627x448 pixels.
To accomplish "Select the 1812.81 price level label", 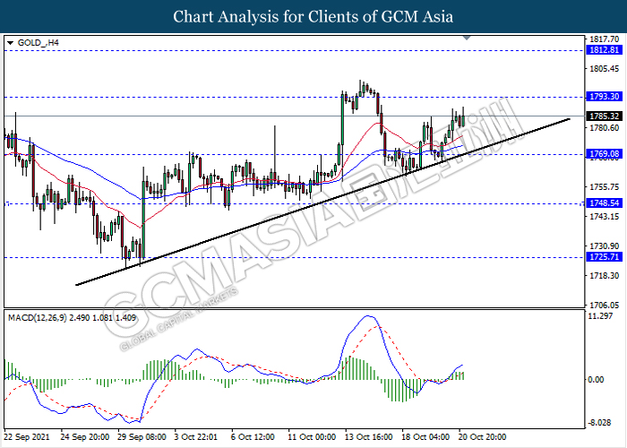I will (x=605, y=50).
